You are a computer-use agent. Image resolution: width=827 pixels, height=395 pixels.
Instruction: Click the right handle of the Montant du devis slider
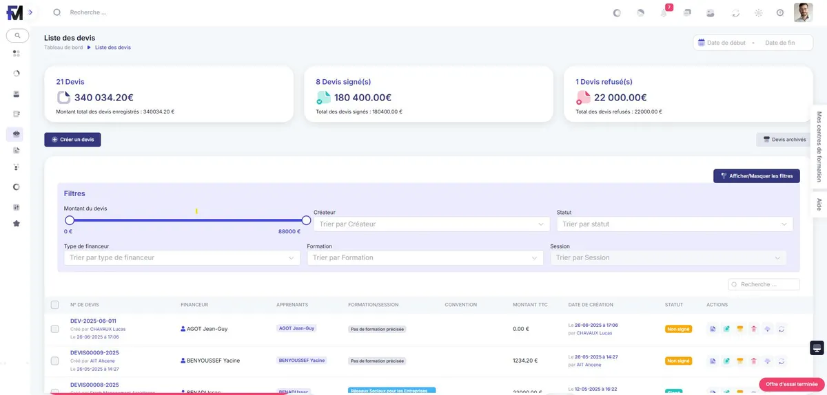pos(306,220)
